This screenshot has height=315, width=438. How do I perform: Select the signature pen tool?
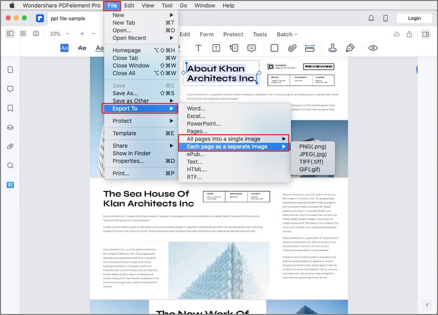point(350,48)
